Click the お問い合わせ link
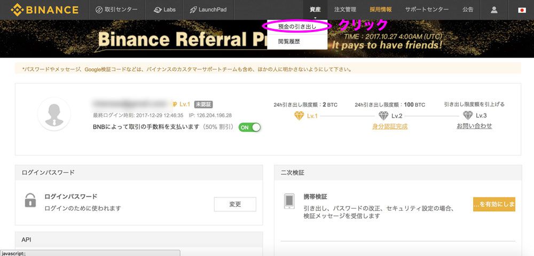The height and width of the screenshot is (256, 534). 474,126
